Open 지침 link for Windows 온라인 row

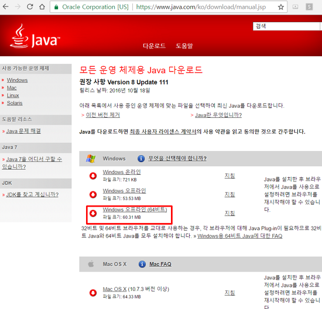(x=230, y=176)
